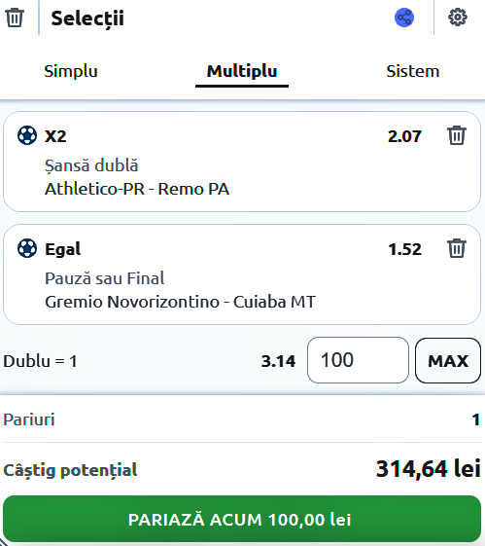Clear all selections with top trash icon
This screenshot has width=485, height=546.
pyautogui.click(x=15, y=18)
